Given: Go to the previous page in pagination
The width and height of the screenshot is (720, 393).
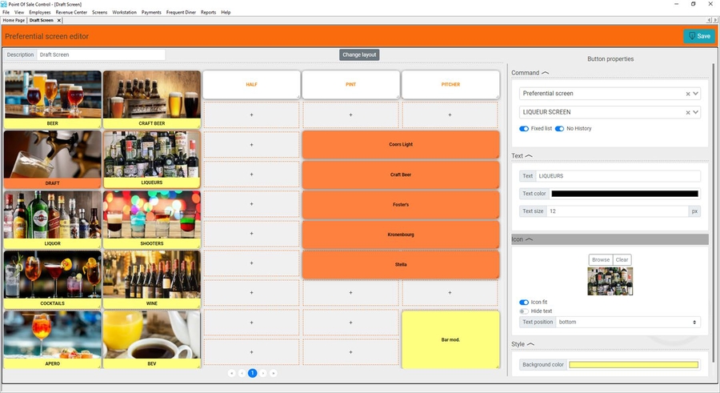Looking at the screenshot, I should coord(242,373).
